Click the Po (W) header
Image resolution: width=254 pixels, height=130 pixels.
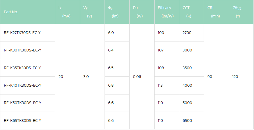pos(142,12)
